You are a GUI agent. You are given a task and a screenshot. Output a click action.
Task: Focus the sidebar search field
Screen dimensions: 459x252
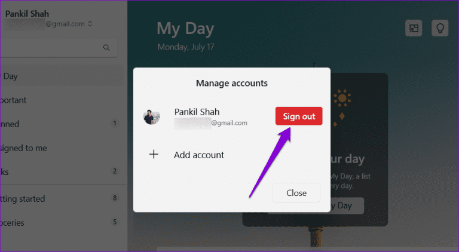pyautogui.click(x=59, y=47)
